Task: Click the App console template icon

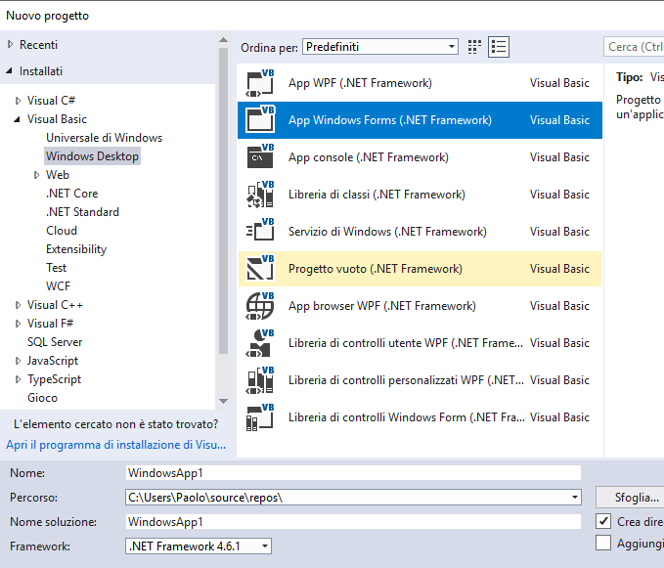Action: [260, 157]
